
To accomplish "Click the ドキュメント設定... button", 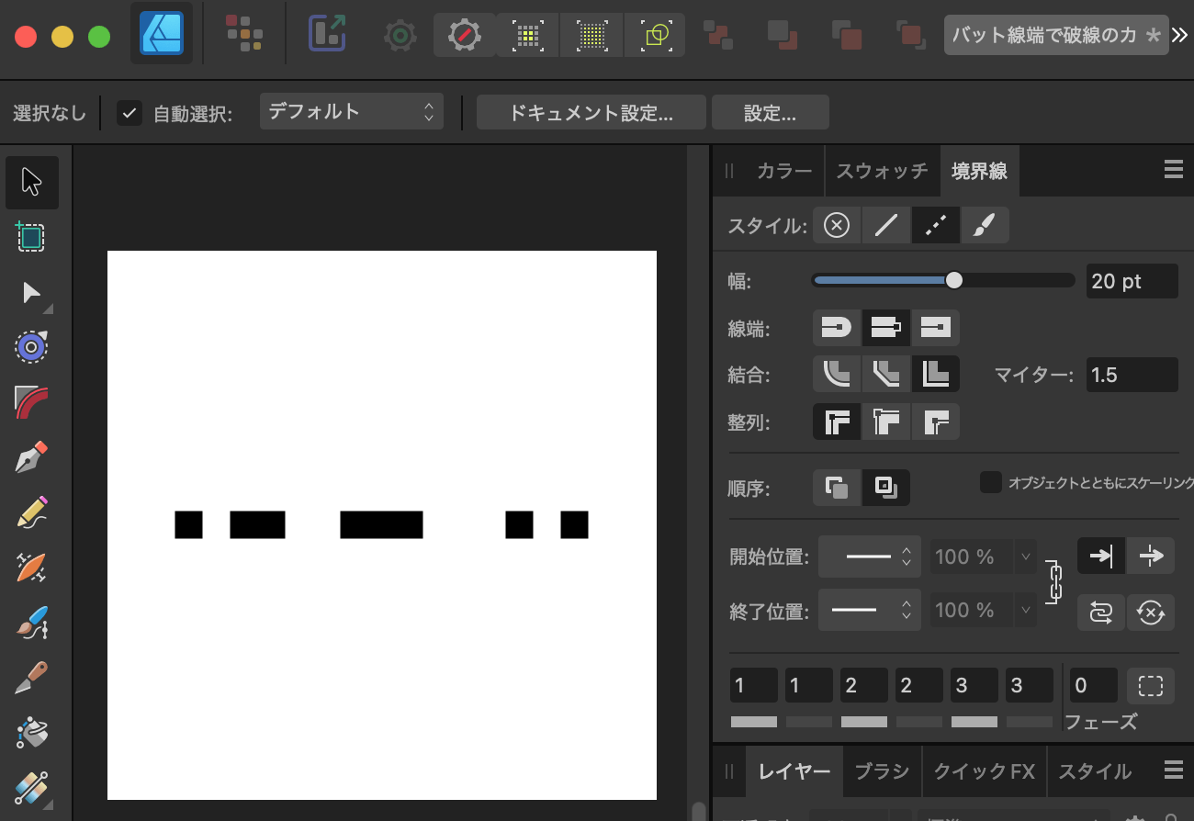I will [x=591, y=113].
